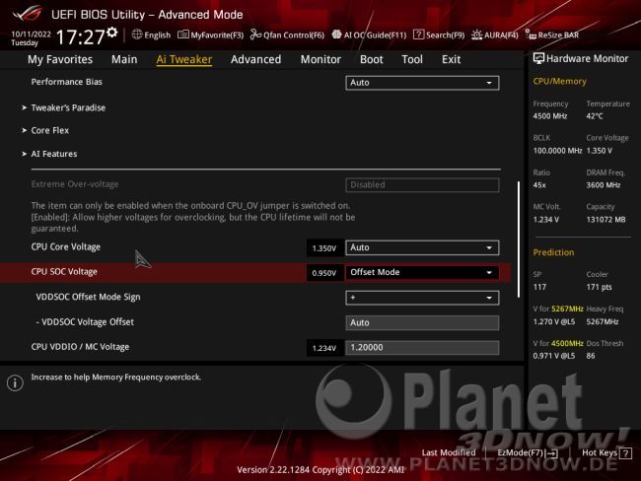This screenshot has height=481, width=641.
Task: Select the CPU Core Voltage row label
Action: pyautogui.click(x=66, y=247)
